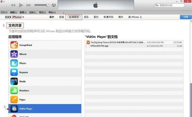Click the scrollbar up arrow on right edge
Screen dimensions: 192x117
pos(191,21)
